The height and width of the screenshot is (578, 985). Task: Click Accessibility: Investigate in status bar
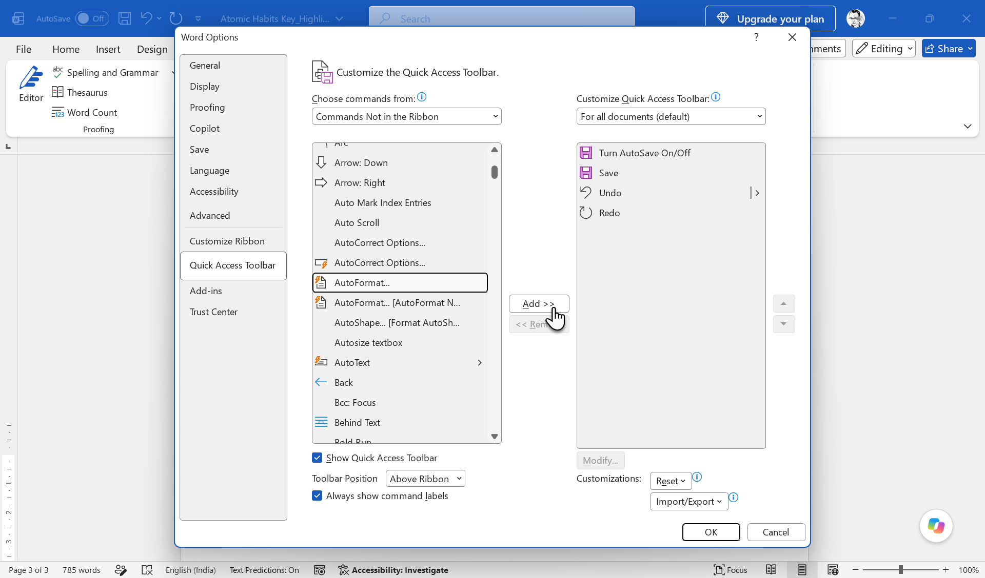pyautogui.click(x=393, y=570)
